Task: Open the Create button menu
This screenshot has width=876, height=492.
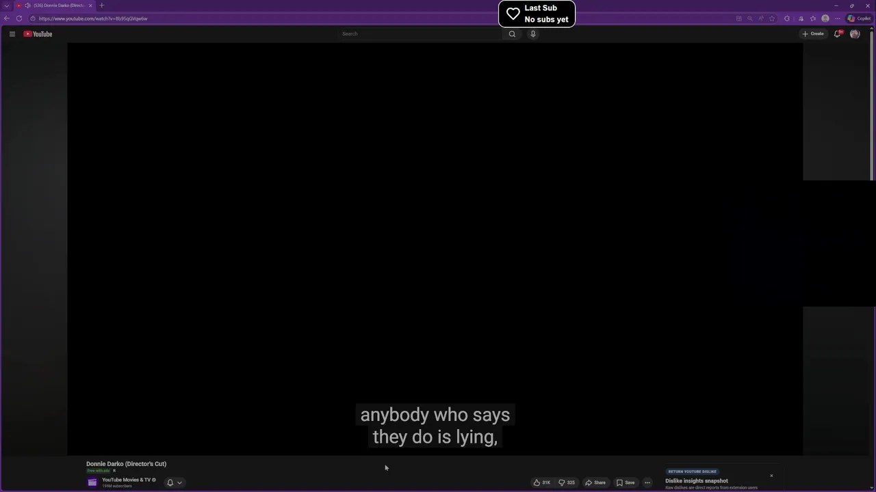Action: 813,33
